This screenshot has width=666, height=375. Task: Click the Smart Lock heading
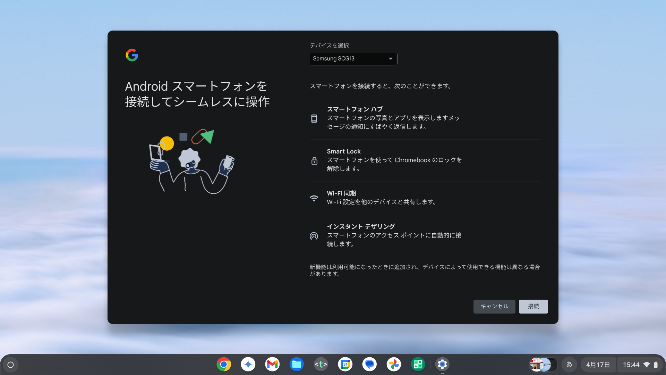coord(344,151)
